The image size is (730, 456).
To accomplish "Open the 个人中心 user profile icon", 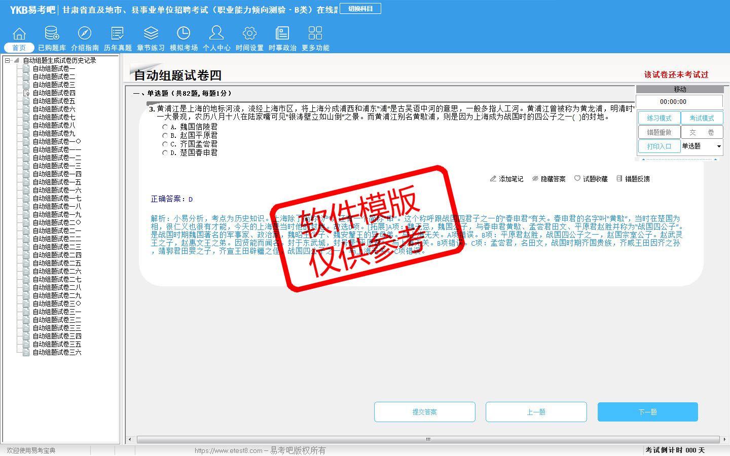I will pyautogui.click(x=216, y=34).
